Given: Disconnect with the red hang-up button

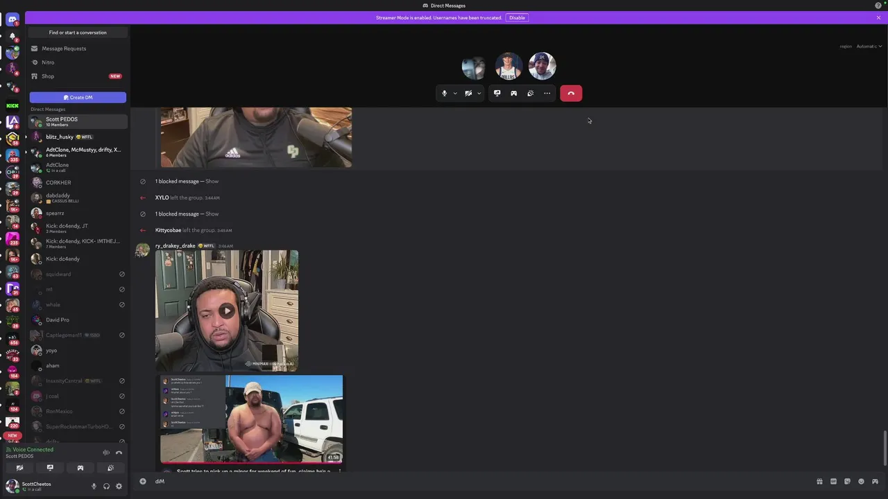Looking at the screenshot, I should click(x=571, y=93).
